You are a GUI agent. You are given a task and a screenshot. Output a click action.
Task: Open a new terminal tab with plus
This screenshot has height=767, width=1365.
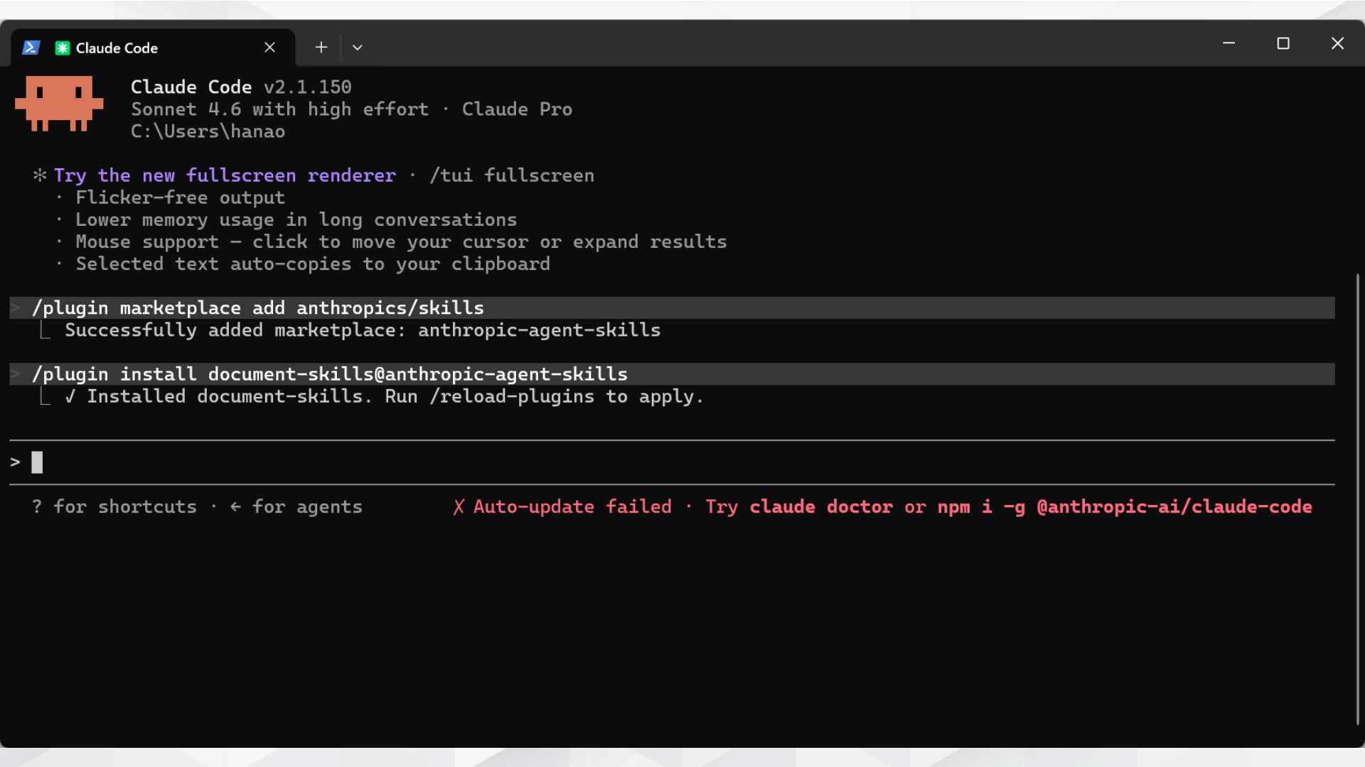pyautogui.click(x=321, y=48)
